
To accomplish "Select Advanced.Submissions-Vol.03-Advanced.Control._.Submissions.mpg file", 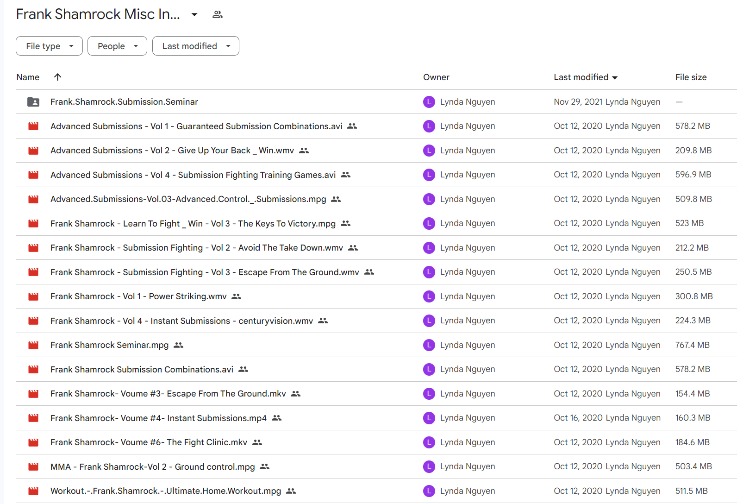I will 188,199.
